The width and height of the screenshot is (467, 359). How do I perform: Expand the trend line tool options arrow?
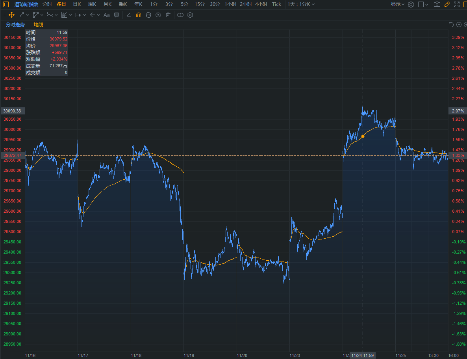point(28,15)
